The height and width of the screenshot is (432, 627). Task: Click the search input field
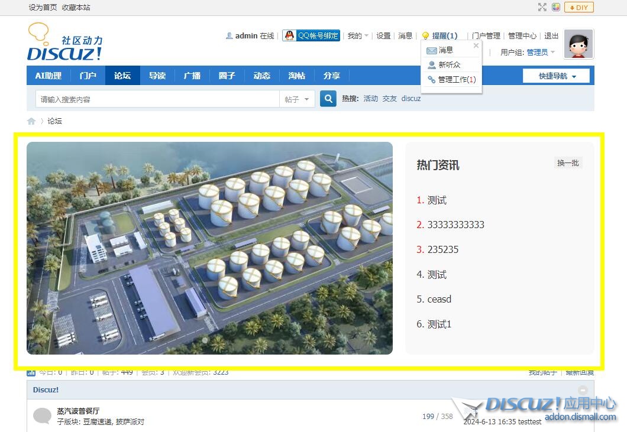(157, 99)
